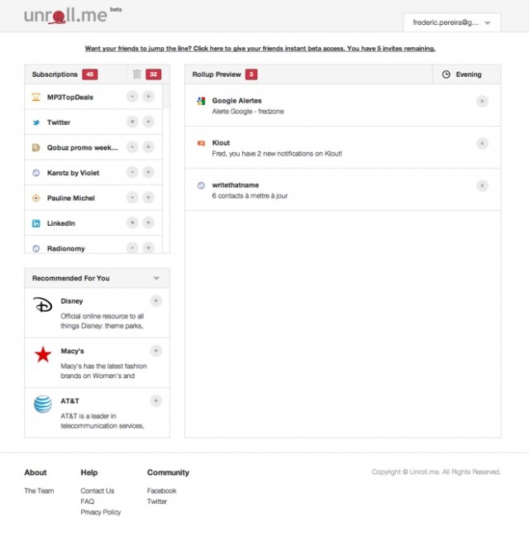Click the AT&T recommendation title
Screen dimensions: 529x556
(69, 401)
